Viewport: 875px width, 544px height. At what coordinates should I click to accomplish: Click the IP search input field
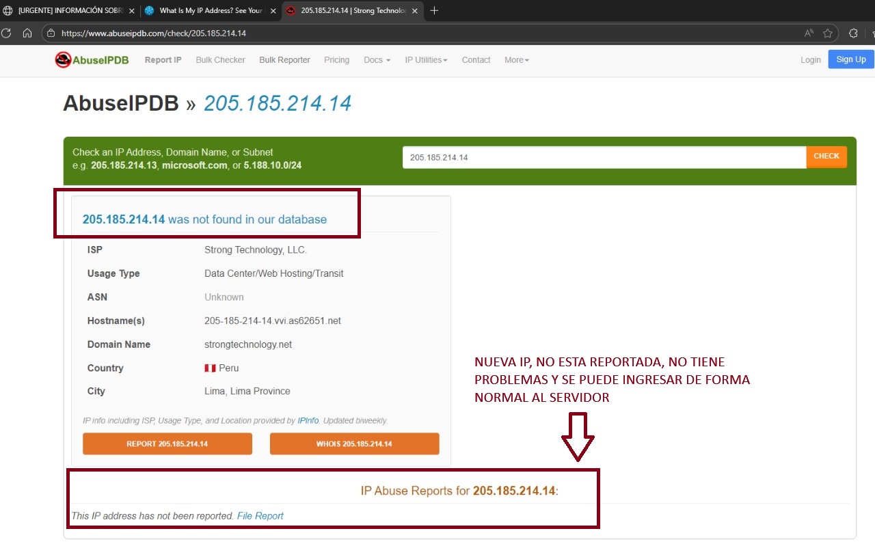click(604, 157)
